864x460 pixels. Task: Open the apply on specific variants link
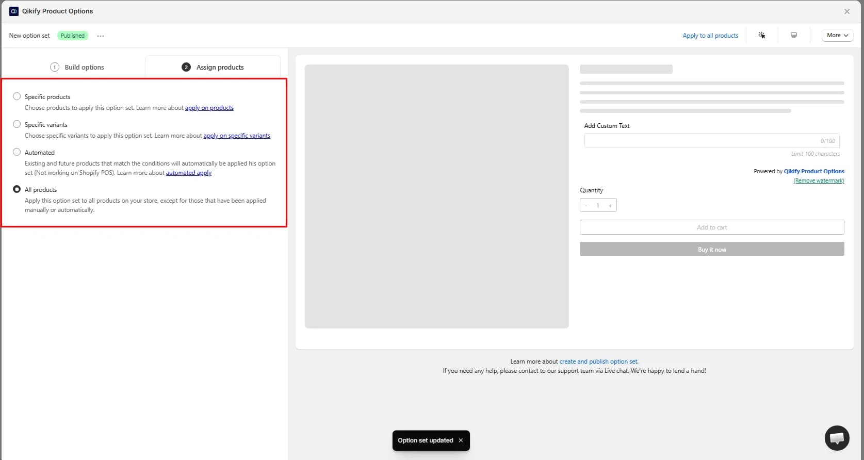(237, 136)
